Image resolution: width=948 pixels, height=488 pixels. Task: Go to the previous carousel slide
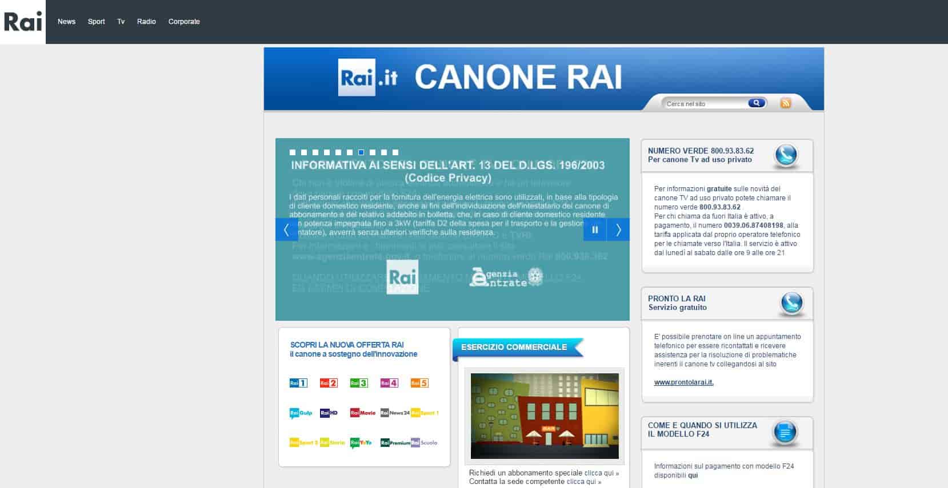click(286, 229)
